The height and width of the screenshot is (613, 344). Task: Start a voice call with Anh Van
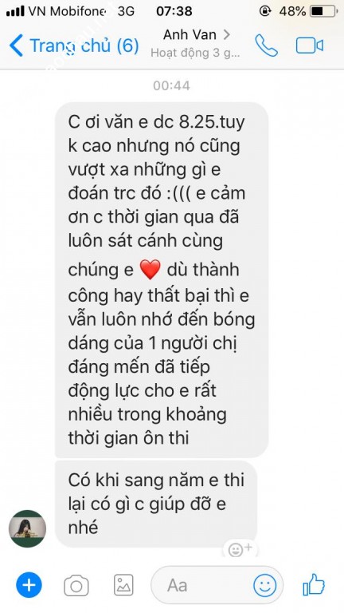(267, 45)
